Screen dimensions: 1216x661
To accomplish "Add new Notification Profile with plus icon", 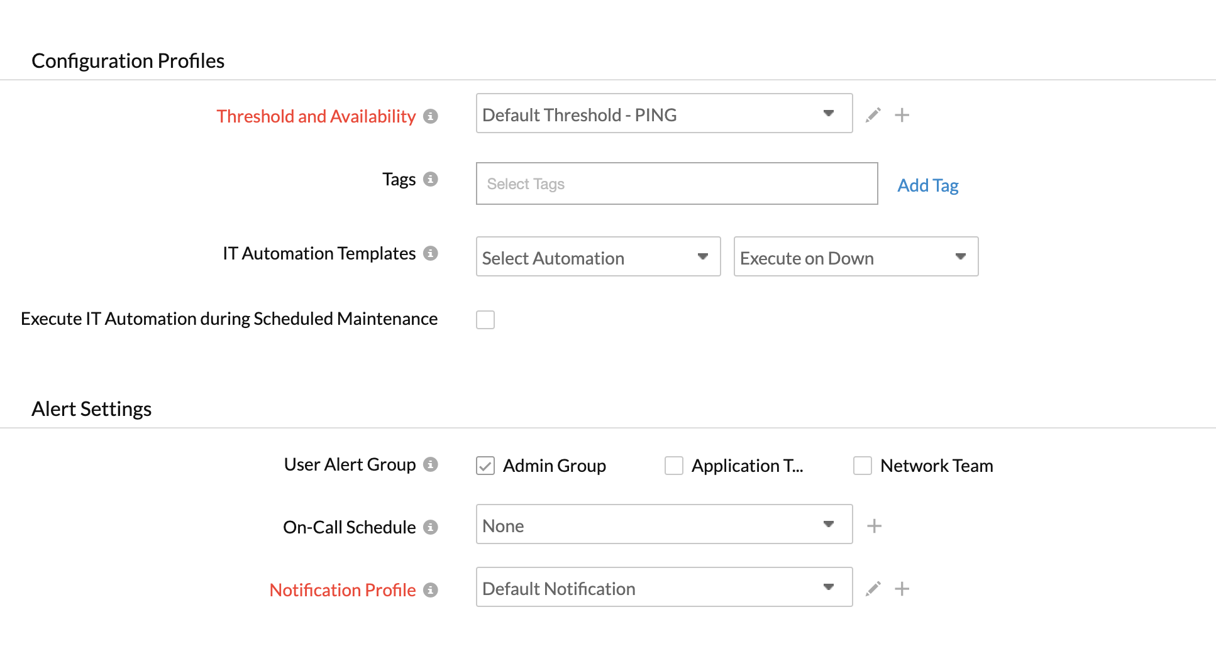I will (x=902, y=589).
